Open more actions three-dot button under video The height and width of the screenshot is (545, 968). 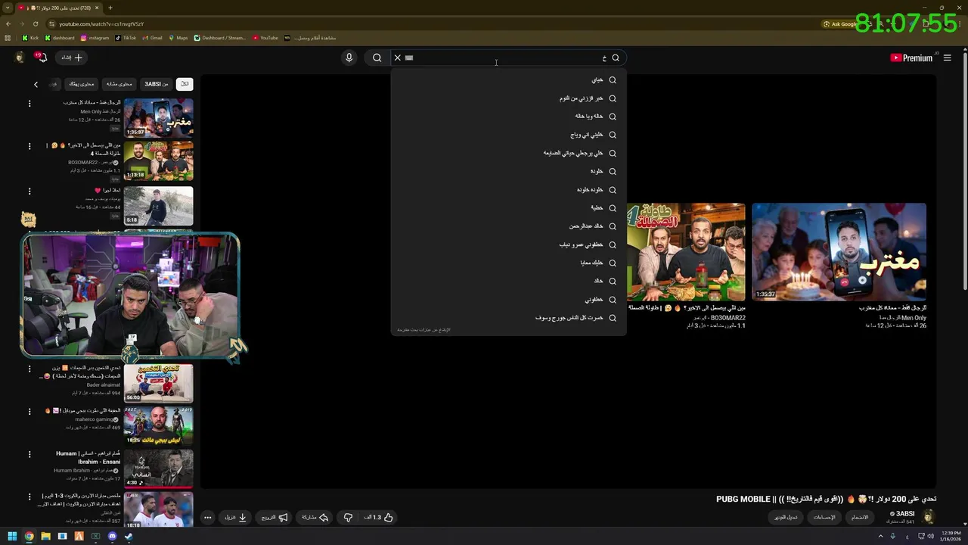207,517
